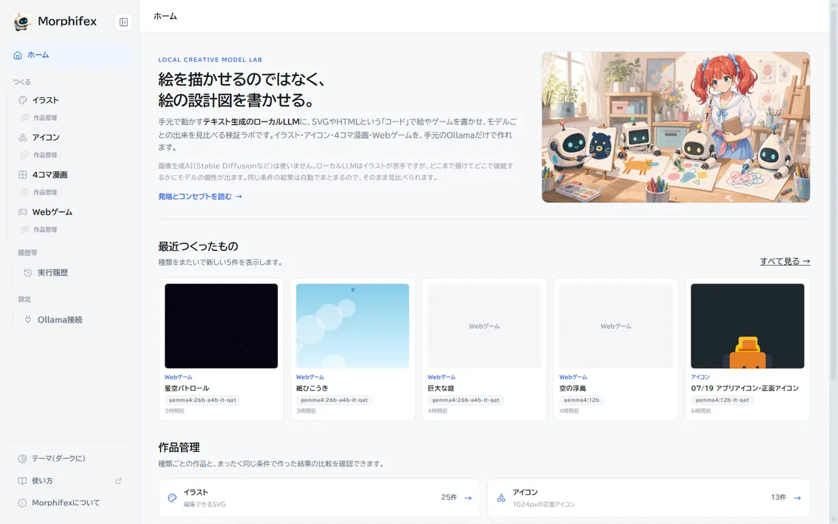Collapse the sidebar with the panel icon

point(124,22)
